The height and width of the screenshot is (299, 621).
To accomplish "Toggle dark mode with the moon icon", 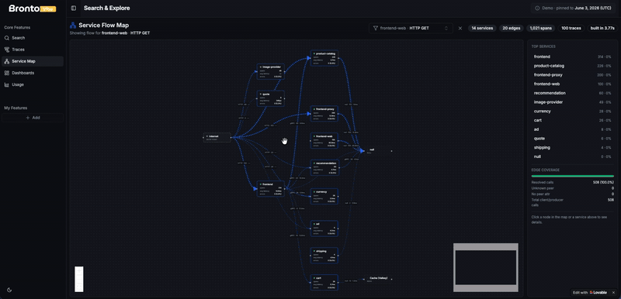I will pos(9,290).
